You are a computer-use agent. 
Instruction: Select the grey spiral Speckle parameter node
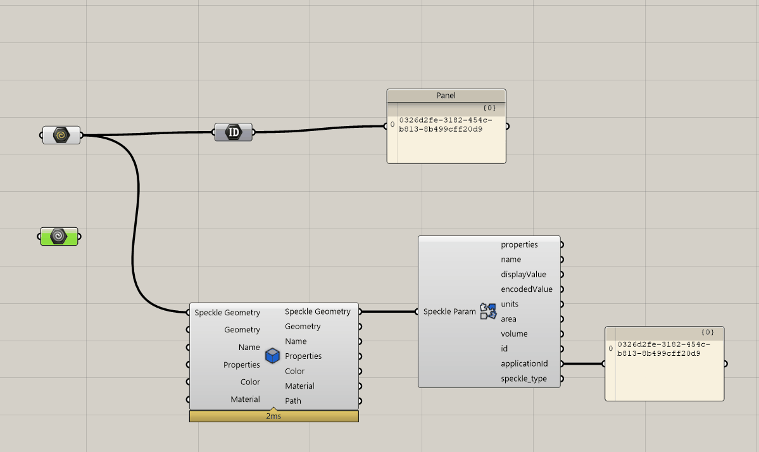(x=61, y=135)
